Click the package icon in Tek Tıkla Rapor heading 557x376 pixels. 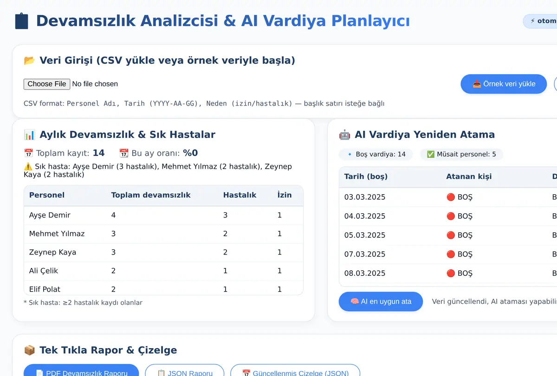point(29,350)
